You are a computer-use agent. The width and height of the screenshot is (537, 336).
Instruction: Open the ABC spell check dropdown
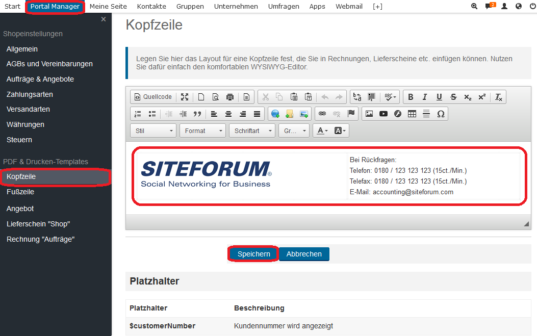pyautogui.click(x=390, y=97)
